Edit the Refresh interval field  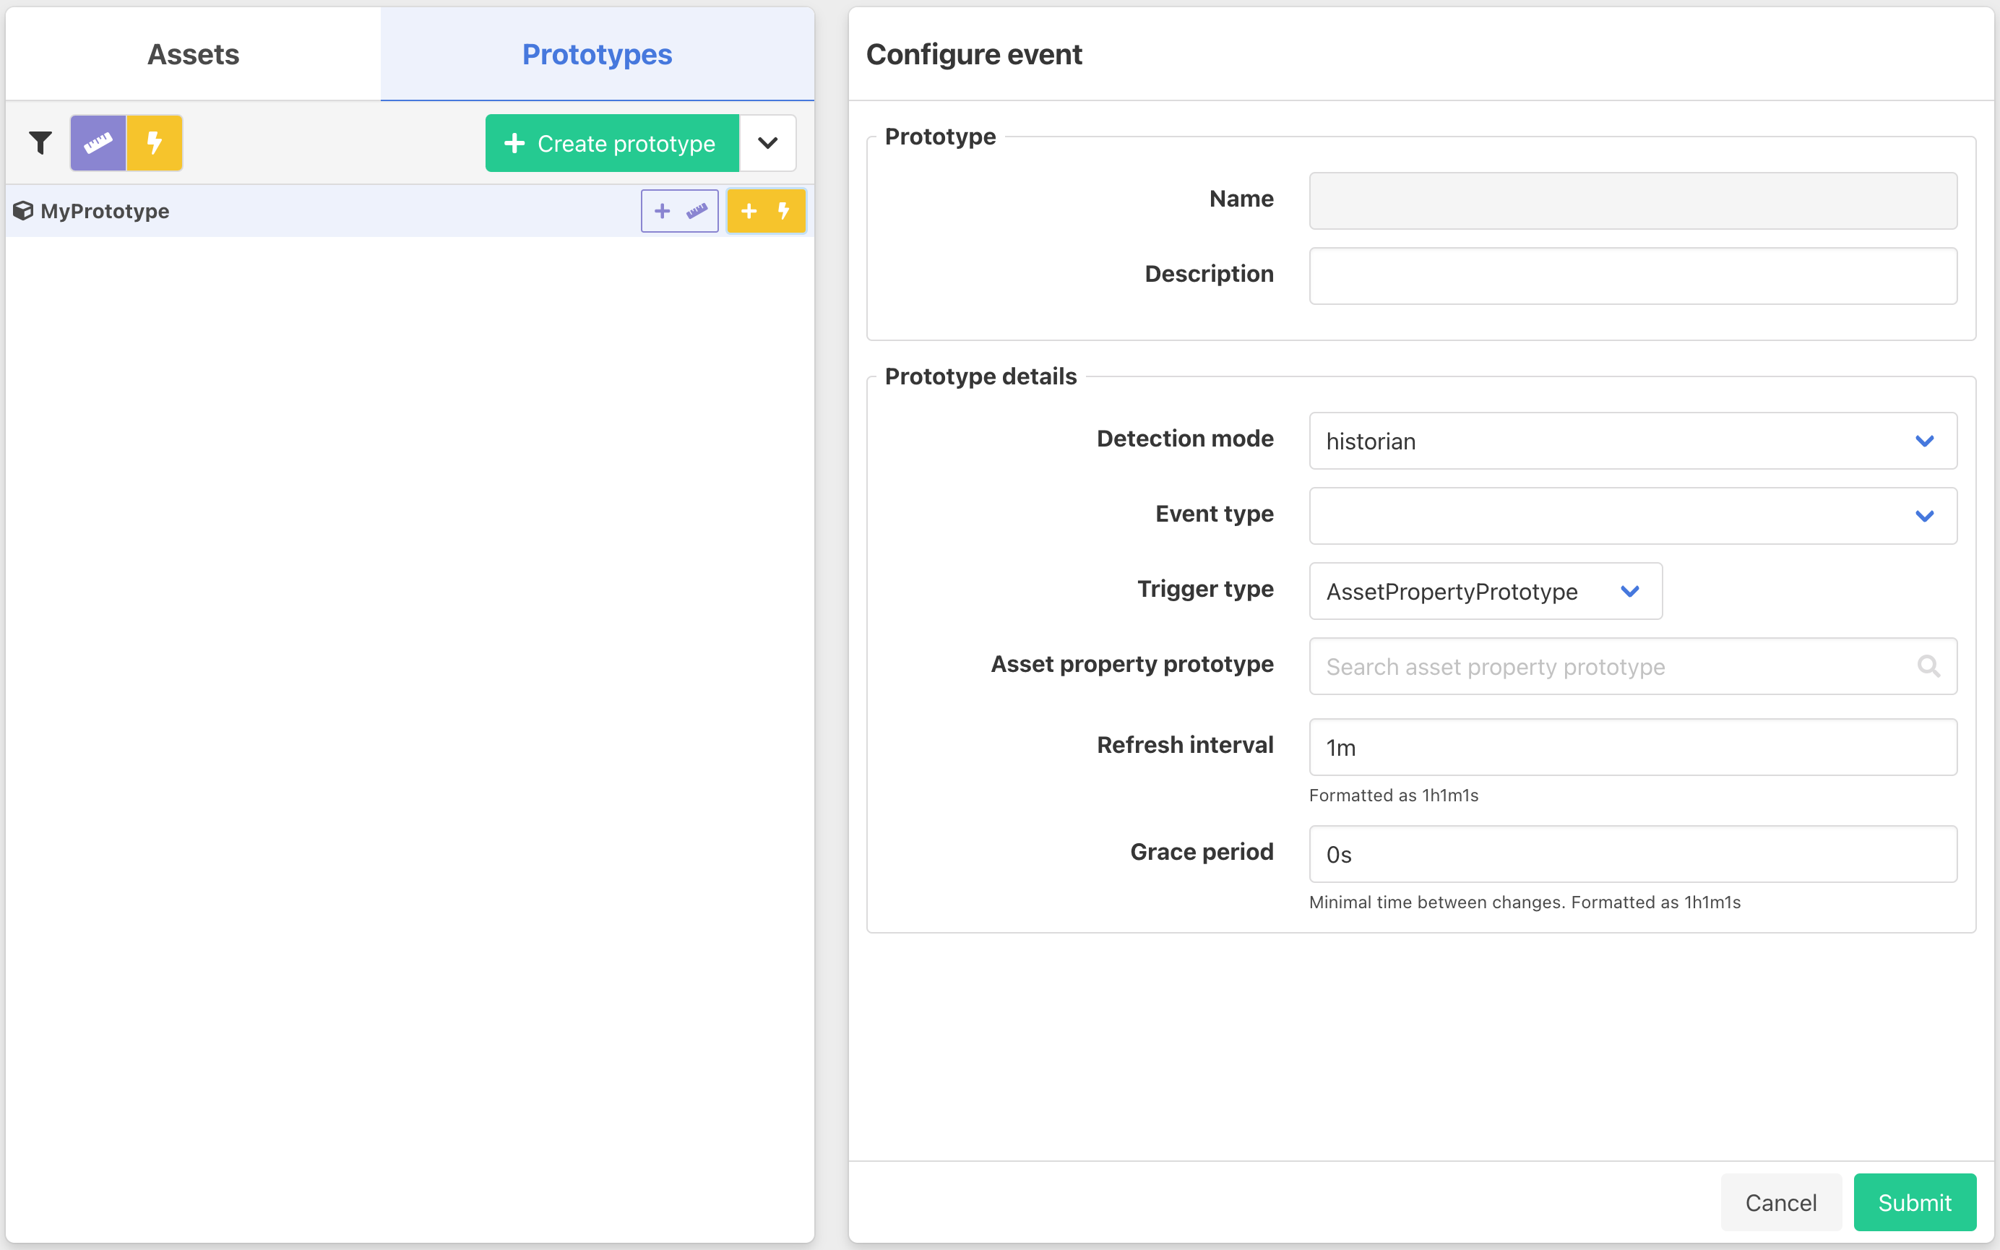point(1633,747)
